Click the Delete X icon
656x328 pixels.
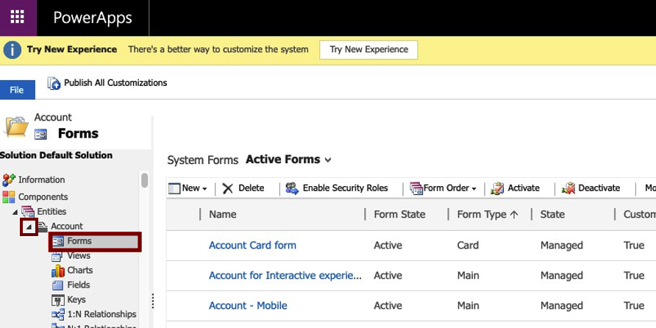click(x=227, y=189)
